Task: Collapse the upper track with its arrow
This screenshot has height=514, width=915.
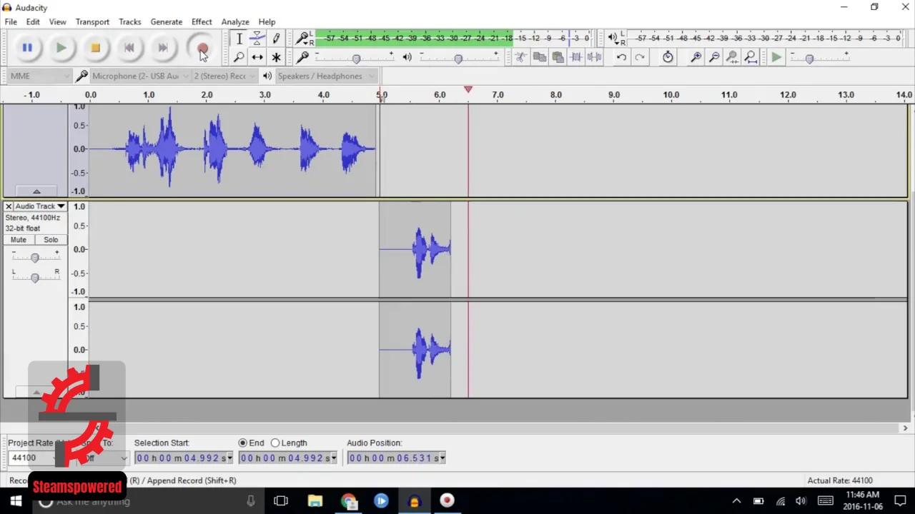Action: click(x=36, y=191)
